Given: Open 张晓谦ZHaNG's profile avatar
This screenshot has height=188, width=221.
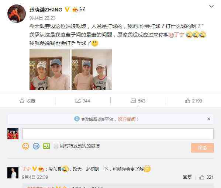Looking at the screenshot, I should pyautogui.click(x=17, y=14).
